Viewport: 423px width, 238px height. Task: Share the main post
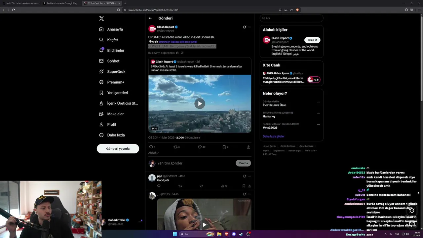249,147
